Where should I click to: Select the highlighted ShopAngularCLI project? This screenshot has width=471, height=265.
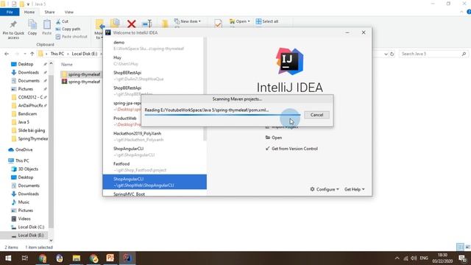155,182
